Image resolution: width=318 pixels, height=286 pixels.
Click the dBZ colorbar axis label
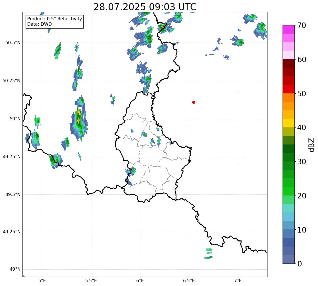[x=312, y=144]
